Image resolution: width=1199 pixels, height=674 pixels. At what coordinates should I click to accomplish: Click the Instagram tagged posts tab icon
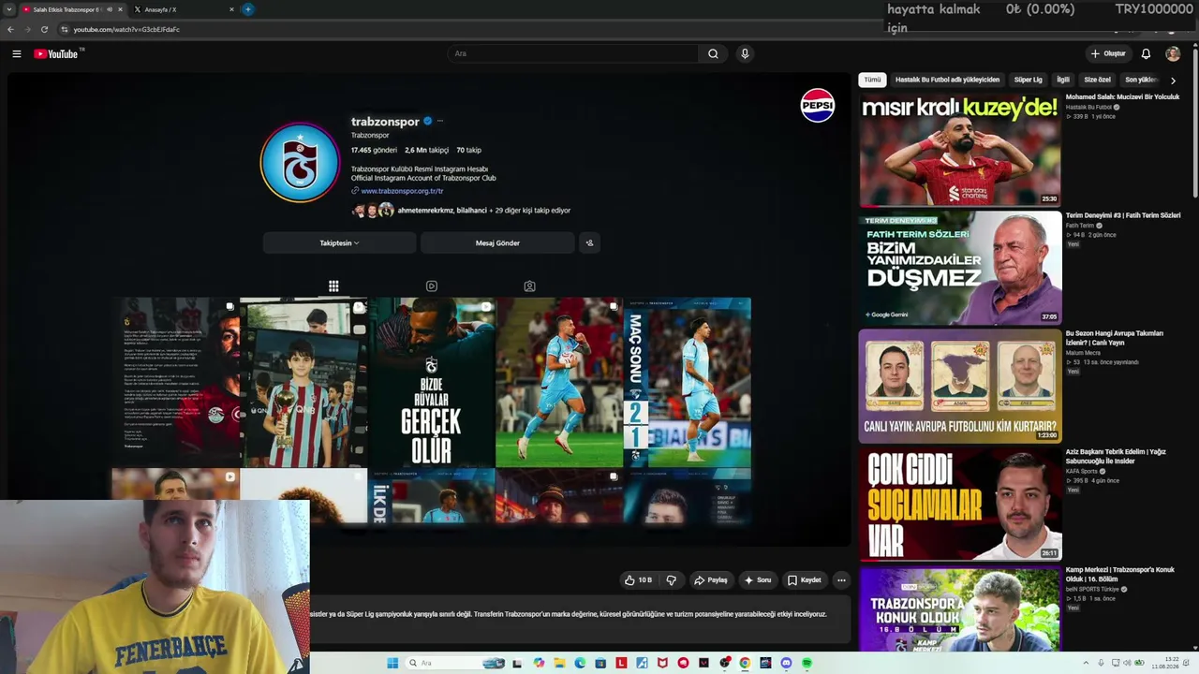pyautogui.click(x=529, y=286)
